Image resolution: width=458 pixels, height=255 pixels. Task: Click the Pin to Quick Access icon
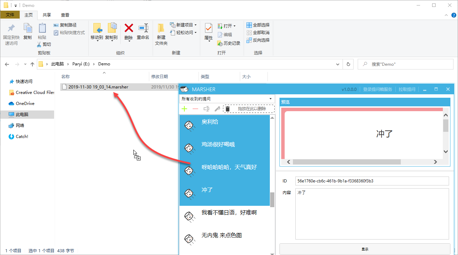pos(11,28)
